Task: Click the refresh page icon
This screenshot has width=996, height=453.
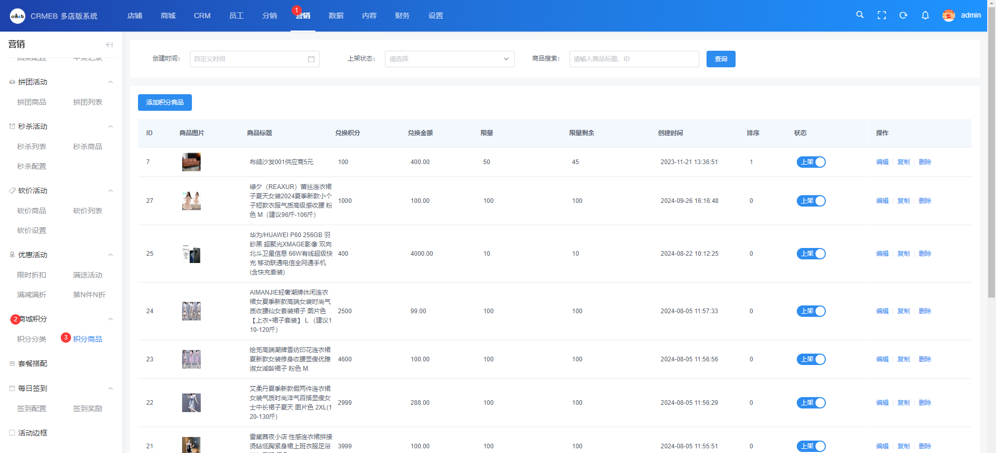Action: tap(903, 15)
